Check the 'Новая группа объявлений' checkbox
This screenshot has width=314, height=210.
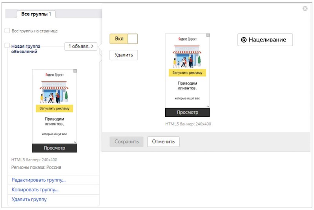point(7,45)
